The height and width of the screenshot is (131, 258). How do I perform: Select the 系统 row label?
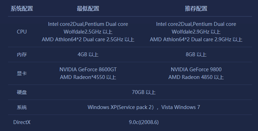(22, 107)
